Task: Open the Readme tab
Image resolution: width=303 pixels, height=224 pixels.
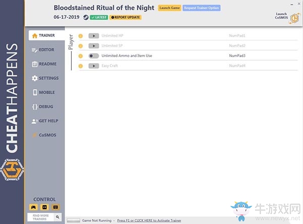Action: pos(44,64)
